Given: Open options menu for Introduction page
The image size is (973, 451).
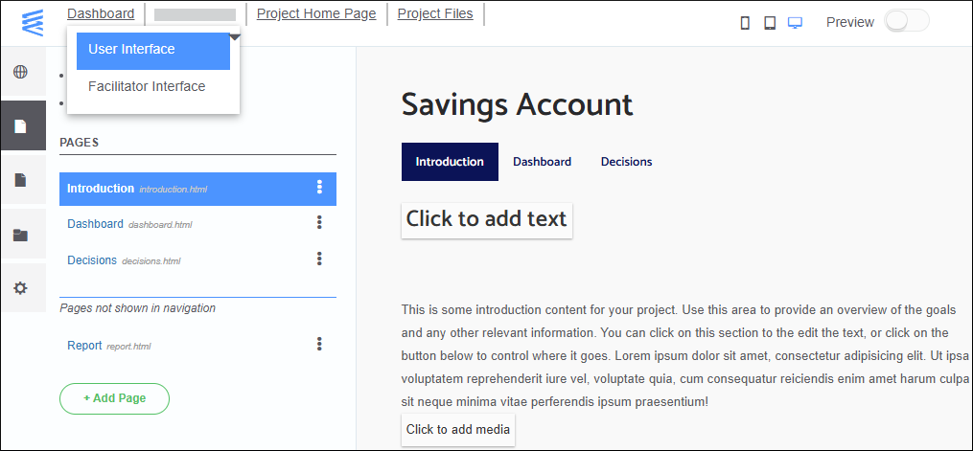Looking at the screenshot, I should [319, 187].
